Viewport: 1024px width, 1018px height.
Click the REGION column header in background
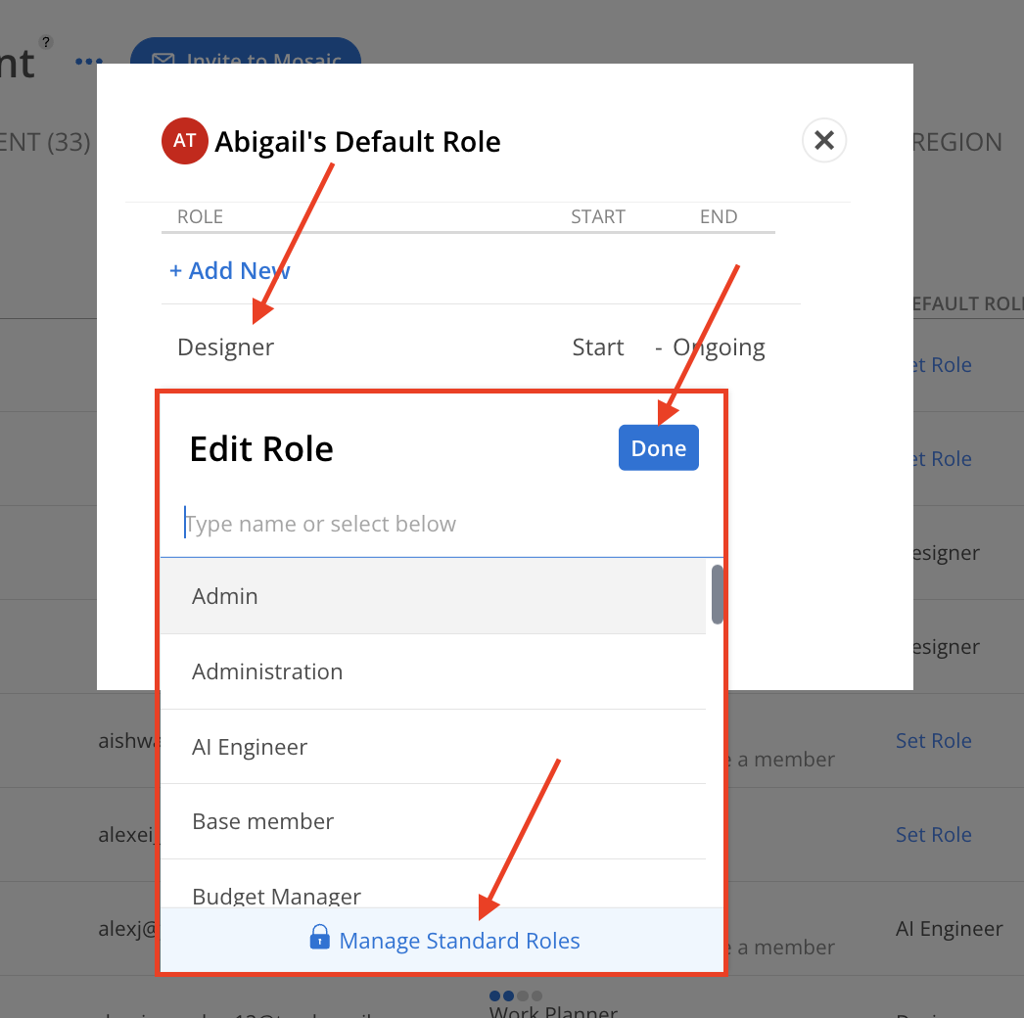(x=957, y=142)
